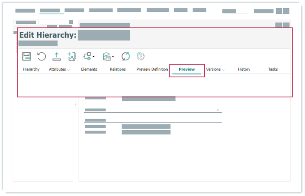Expand the Attributes tab menu
The height and width of the screenshot is (196, 305).
59,70
